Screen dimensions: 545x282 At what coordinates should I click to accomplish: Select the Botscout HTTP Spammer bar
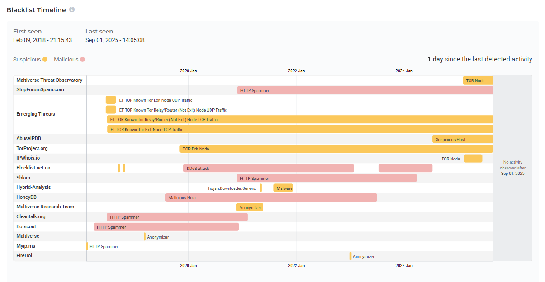pos(166,227)
